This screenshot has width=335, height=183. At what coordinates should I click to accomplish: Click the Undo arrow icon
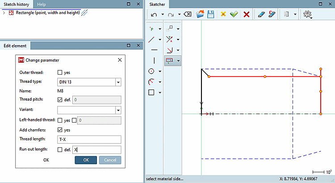pos(154,14)
